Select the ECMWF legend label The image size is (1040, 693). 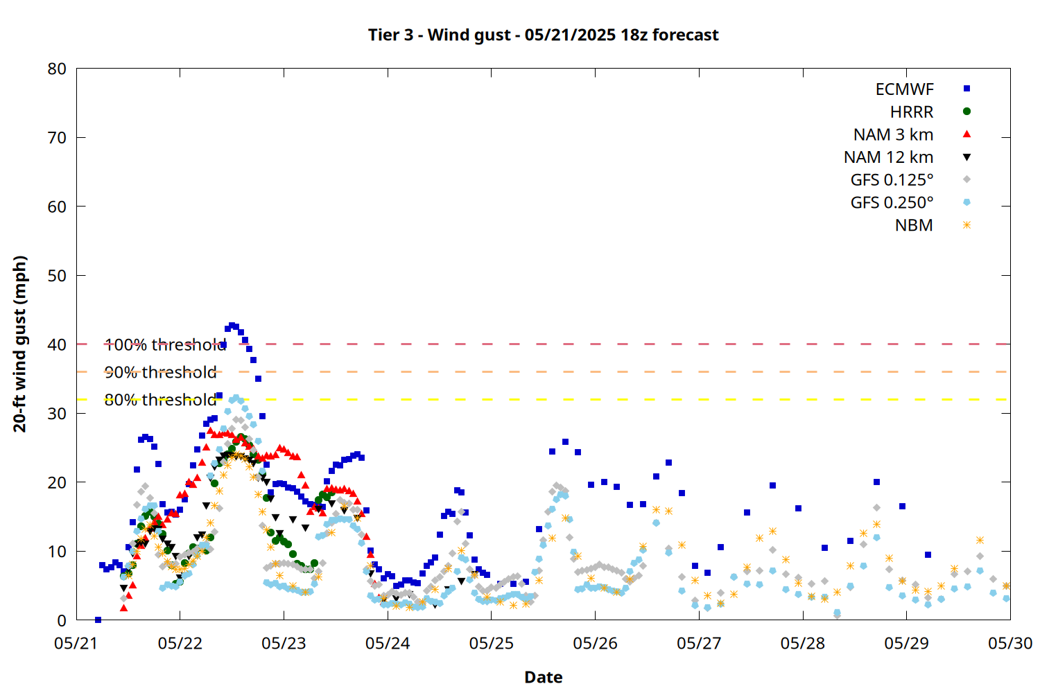pos(904,89)
